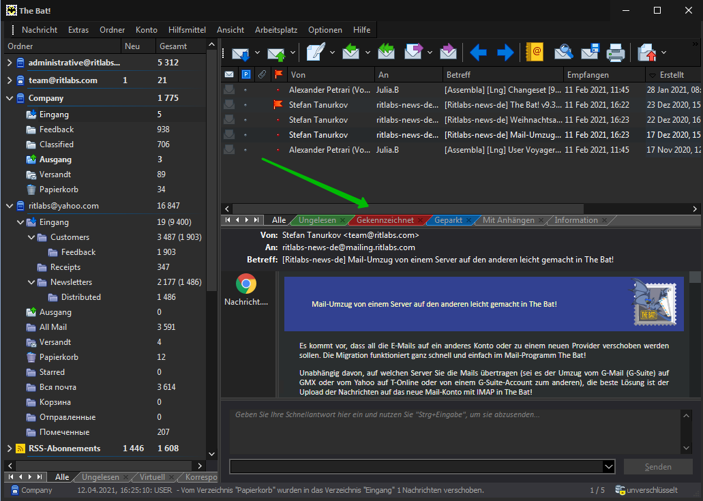Remove the flag on The Bat! v9.3 message
The height and width of the screenshot is (501, 703).
[x=278, y=105]
